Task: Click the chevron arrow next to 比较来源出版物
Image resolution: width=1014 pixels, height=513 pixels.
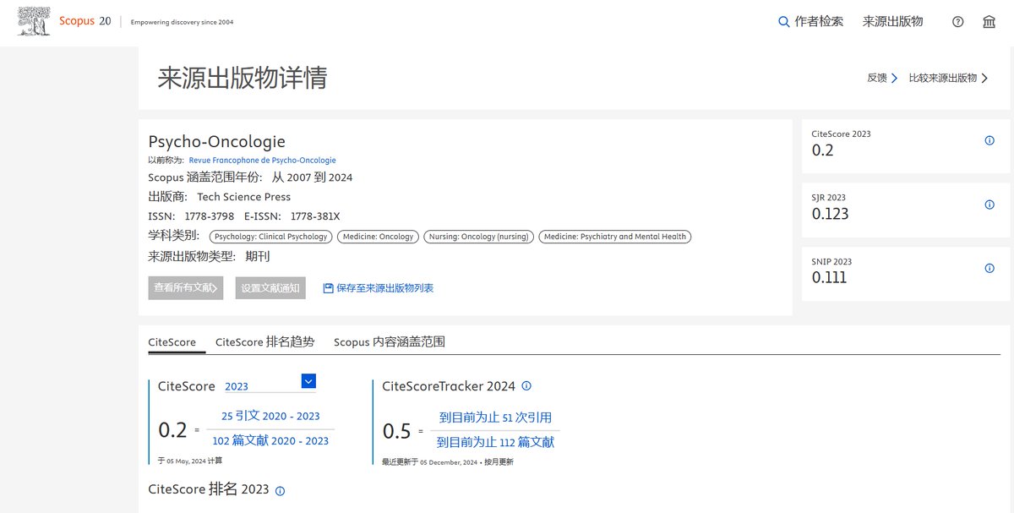Action: tap(984, 78)
